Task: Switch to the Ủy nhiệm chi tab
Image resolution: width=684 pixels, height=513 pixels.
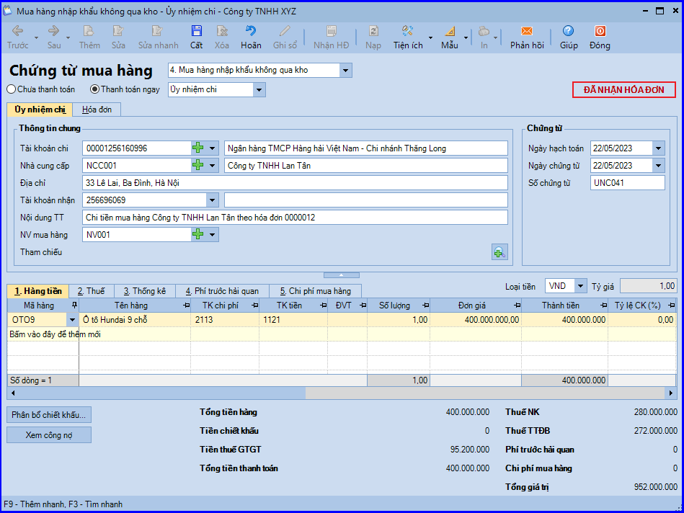Action: point(40,110)
